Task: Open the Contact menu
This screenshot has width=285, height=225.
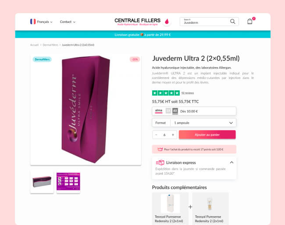Action: coord(68,22)
